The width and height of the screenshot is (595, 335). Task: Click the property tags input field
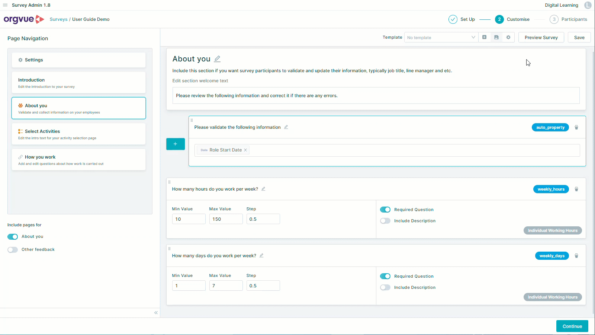tap(387, 150)
